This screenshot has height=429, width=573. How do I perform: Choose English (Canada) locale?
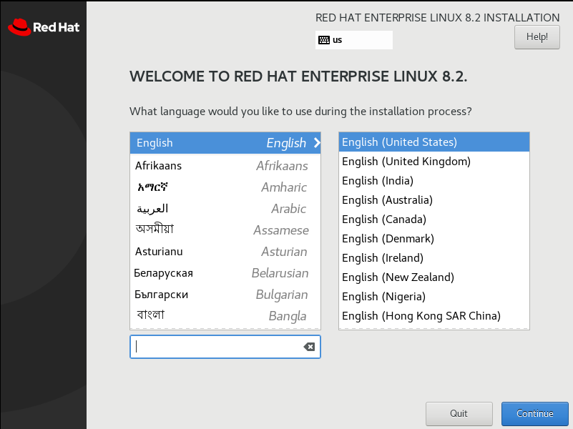click(x=434, y=220)
